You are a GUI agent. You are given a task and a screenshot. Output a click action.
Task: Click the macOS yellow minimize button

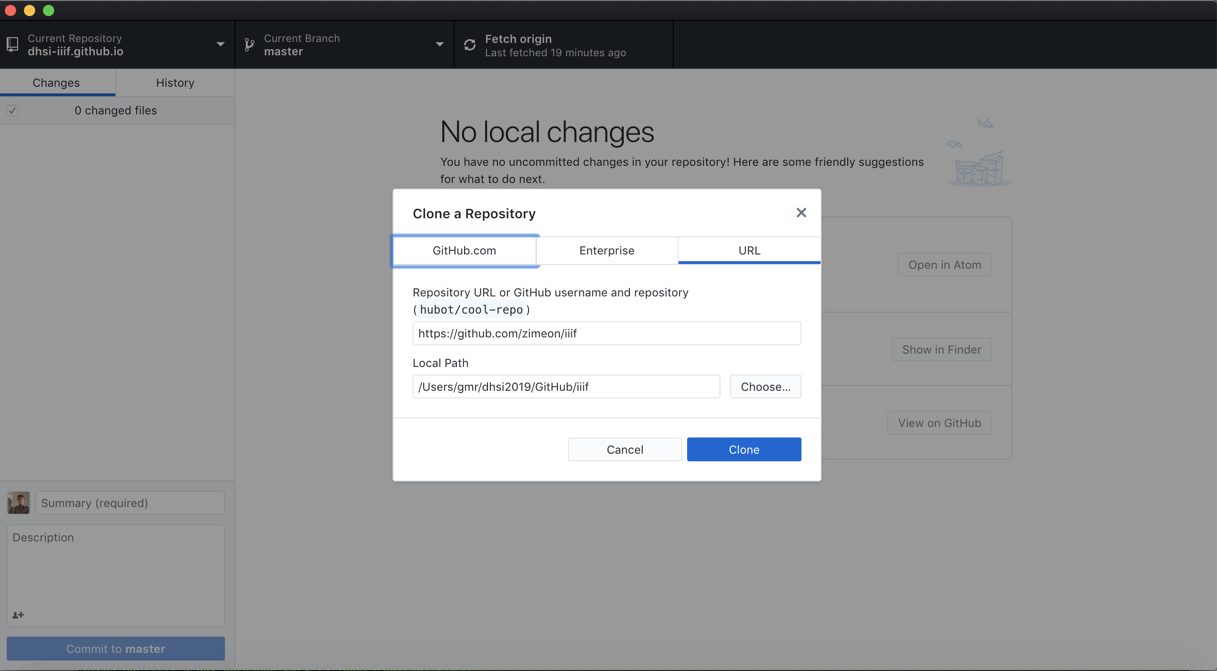30,10
